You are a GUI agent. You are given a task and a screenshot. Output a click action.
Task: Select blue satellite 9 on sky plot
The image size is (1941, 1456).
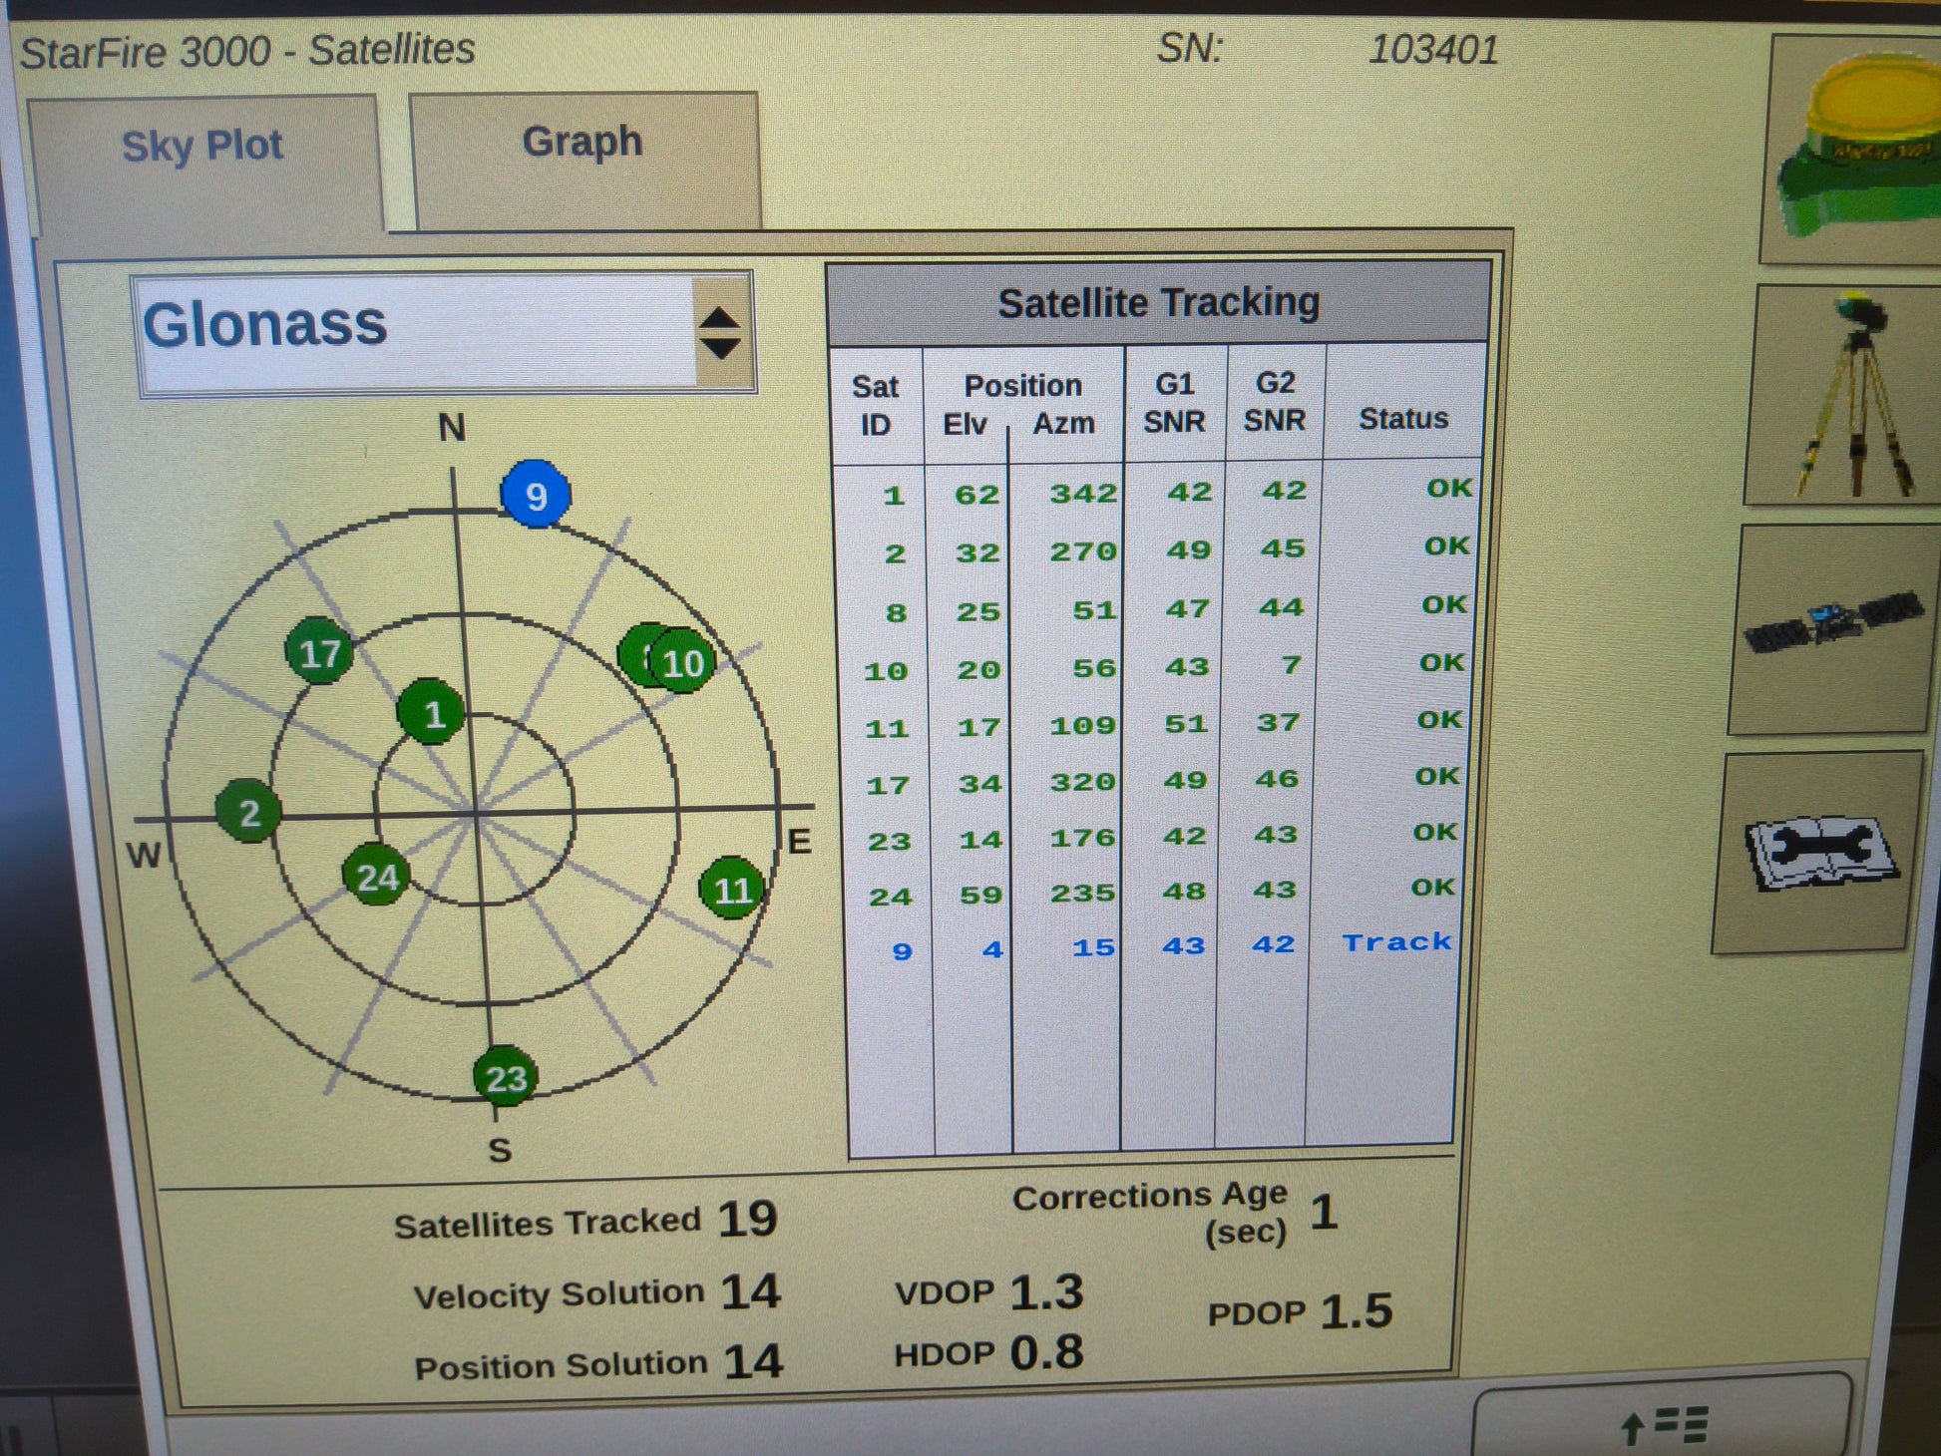(x=536, y=495)
